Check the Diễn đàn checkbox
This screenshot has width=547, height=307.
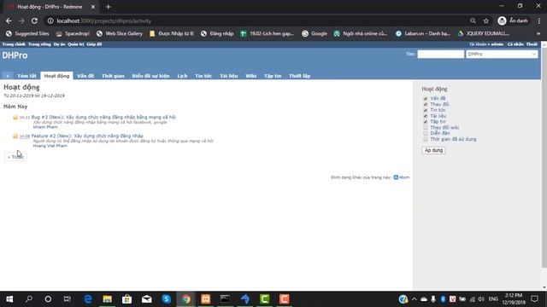point(426,133)
